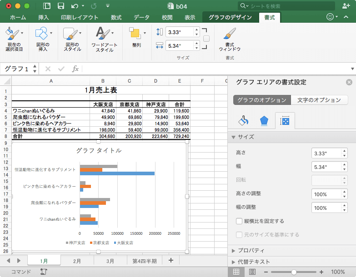
Task: Toggle ribbon lock aspect ratio checkbox
Action: (x=206, y=39)
